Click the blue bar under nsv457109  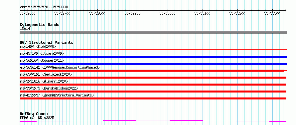153,57
